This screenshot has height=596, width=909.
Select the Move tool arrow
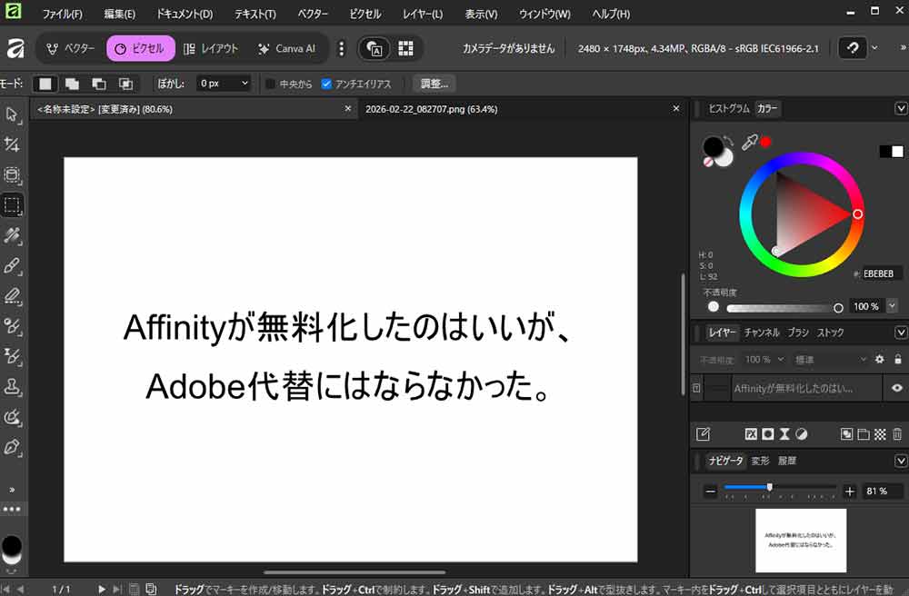[12, 114]
